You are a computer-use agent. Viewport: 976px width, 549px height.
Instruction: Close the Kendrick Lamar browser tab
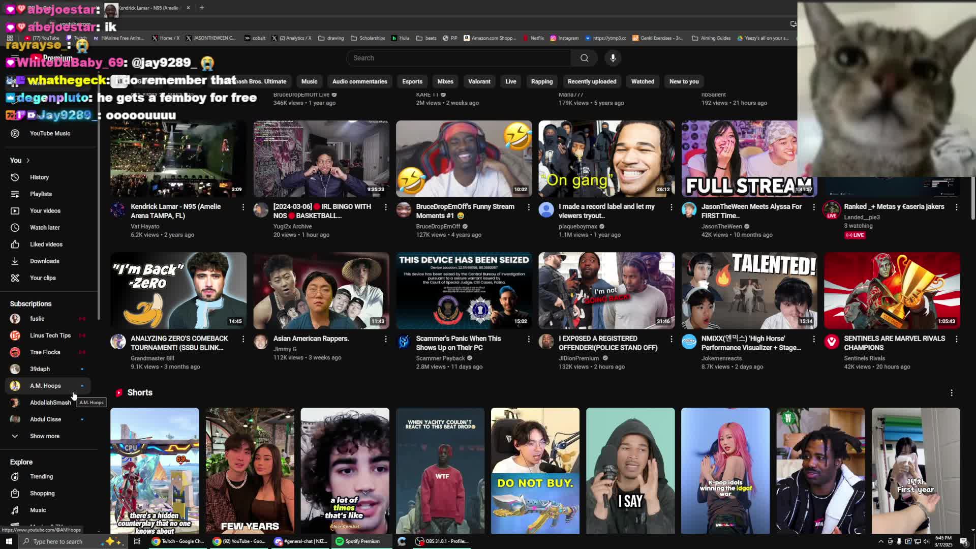tap(188, 8)
